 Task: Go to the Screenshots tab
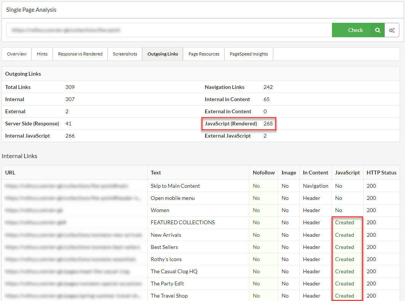click(x=125, y=54)
